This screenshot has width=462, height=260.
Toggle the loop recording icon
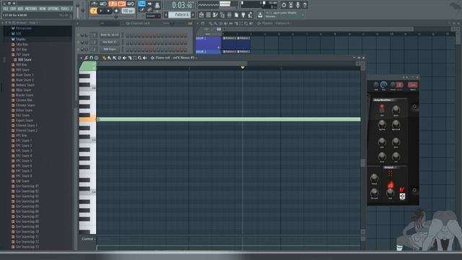tap(131, 4)
